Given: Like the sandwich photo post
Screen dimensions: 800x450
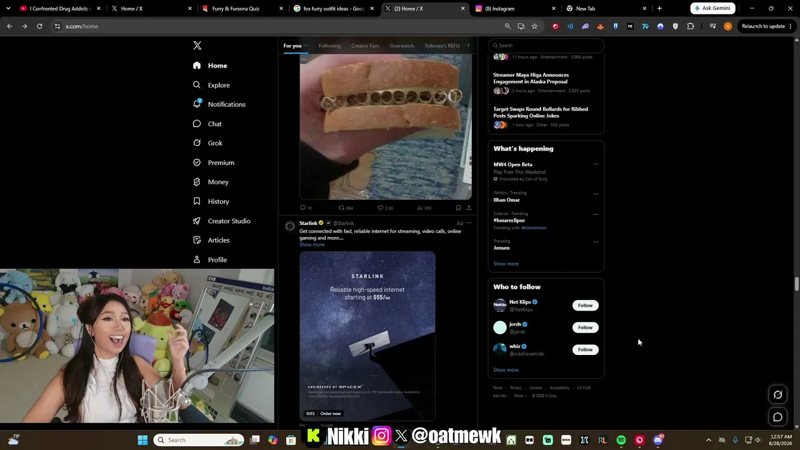Looking at the screenshot, I should pos(385,207).
